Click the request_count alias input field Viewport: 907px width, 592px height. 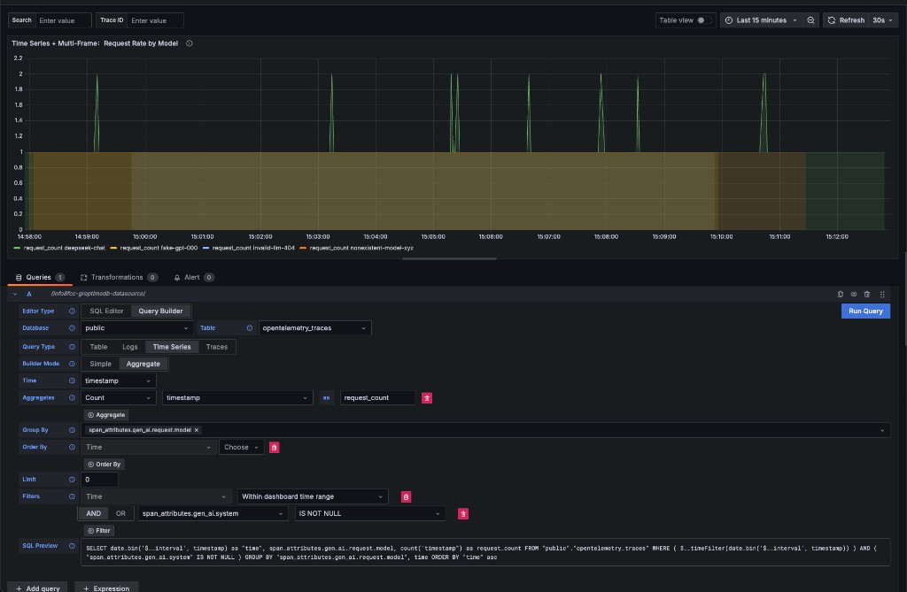point(377,397)
